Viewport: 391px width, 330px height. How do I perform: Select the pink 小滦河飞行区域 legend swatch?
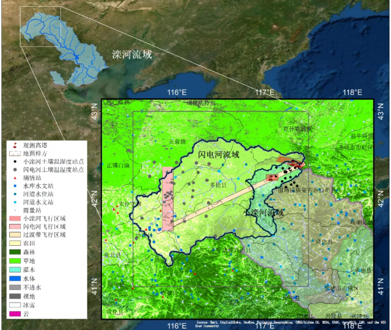(x=14, y=218)
